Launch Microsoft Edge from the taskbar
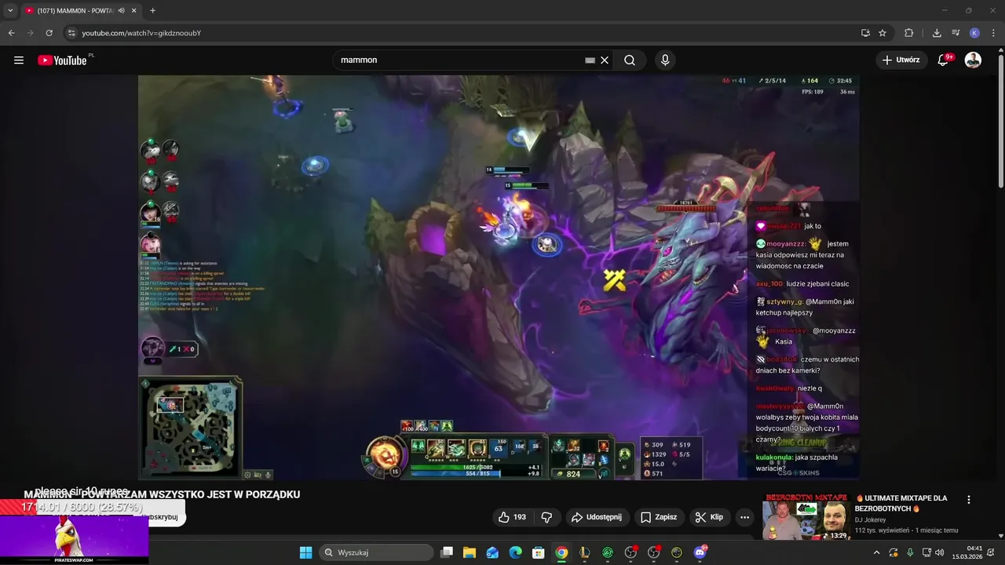1005x565 pixels. pyautogui.click(x=515, y=552)
